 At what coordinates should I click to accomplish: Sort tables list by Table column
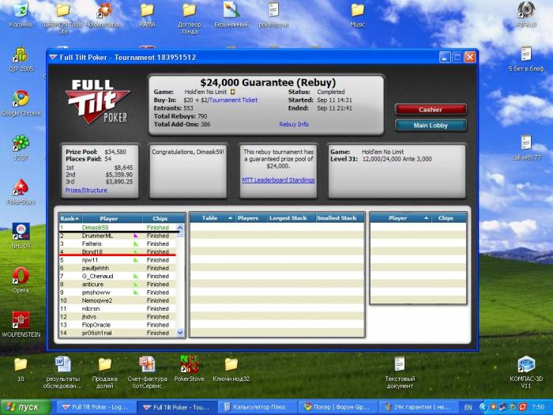point(213,218)
